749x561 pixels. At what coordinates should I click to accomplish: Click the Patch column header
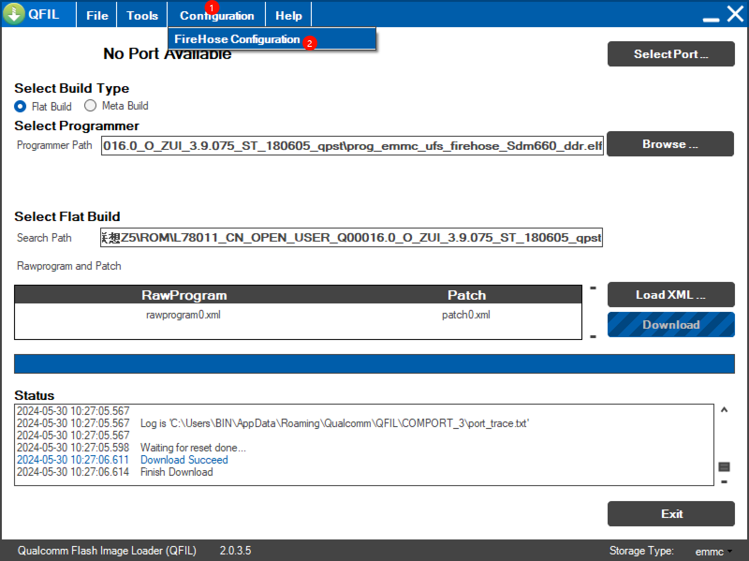tap(467, 295)
